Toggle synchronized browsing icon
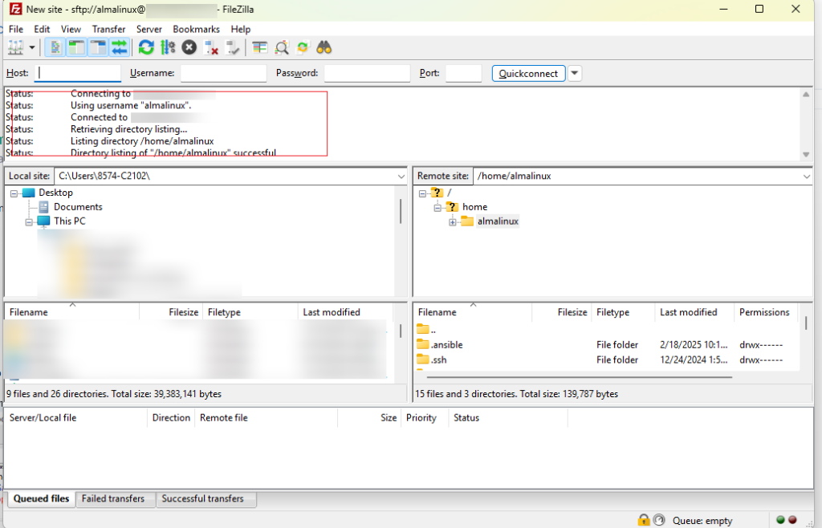The image size is (822, 528). coord(303,47)
